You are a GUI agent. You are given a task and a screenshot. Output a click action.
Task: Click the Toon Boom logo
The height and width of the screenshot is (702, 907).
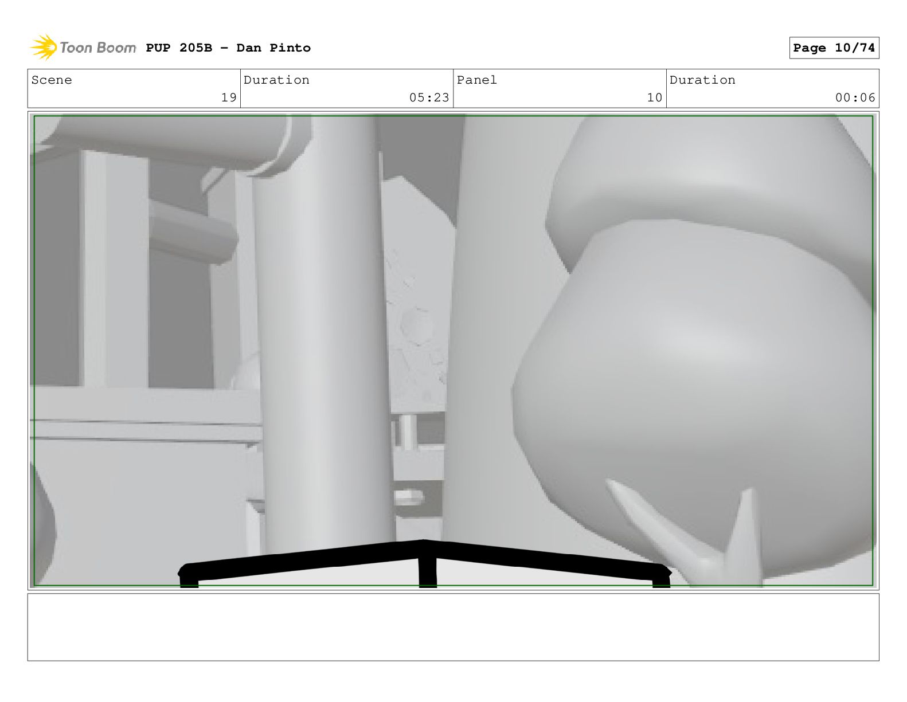[x=83, y=48]
